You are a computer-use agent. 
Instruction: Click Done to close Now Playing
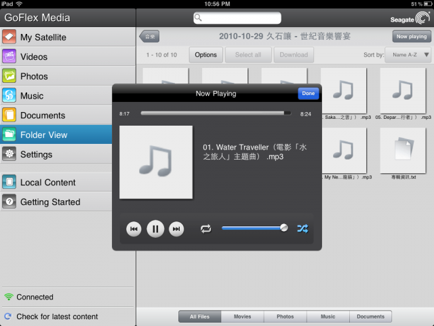point(309,94)
